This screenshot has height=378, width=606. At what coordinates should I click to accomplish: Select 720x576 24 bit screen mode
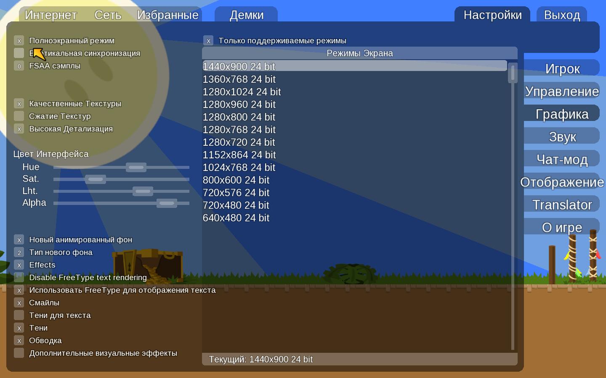(355, 192)
